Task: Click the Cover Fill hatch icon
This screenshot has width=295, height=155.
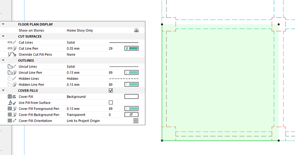Action: click(x=12, y=97)
